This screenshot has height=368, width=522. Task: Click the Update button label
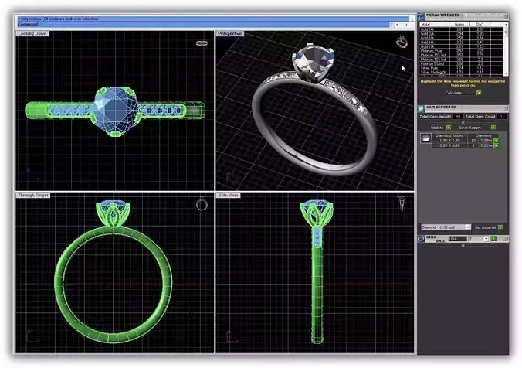click(x=437, y=128)
